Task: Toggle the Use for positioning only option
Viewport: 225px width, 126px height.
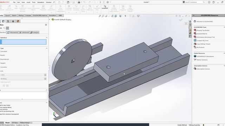Action: [7, 111]
